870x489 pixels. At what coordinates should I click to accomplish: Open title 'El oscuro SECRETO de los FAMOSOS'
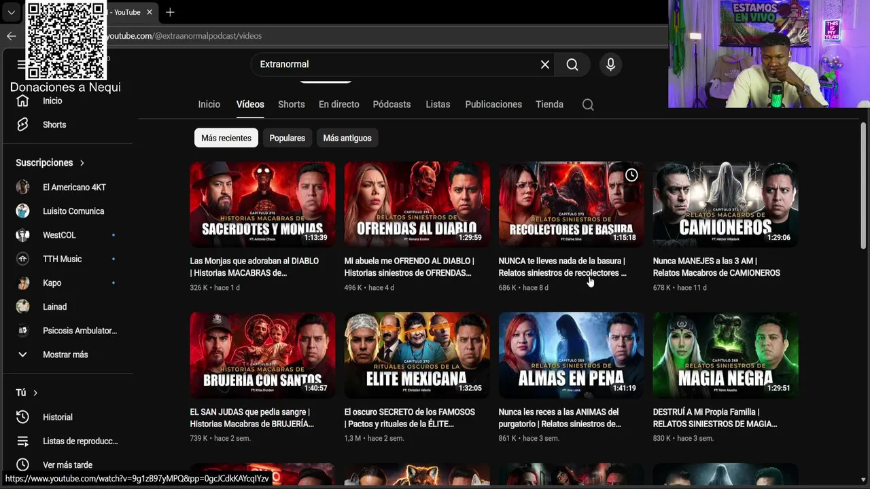[x=410, y=418]
